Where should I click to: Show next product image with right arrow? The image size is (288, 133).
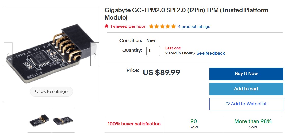click(x=95, y=54)
